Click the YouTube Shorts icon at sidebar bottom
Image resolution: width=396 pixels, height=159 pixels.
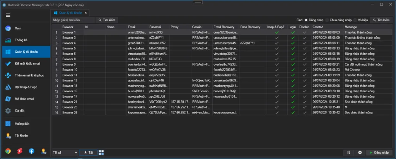pyautogui.click(x=20, y=151)
